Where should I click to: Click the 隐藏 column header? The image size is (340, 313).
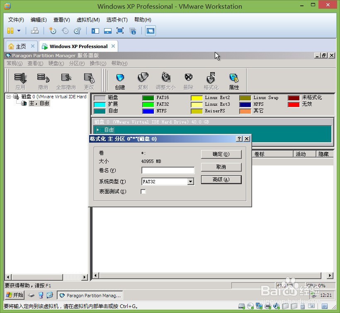pos(325,154)
